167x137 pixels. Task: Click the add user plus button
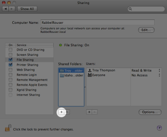coord(89,112)
